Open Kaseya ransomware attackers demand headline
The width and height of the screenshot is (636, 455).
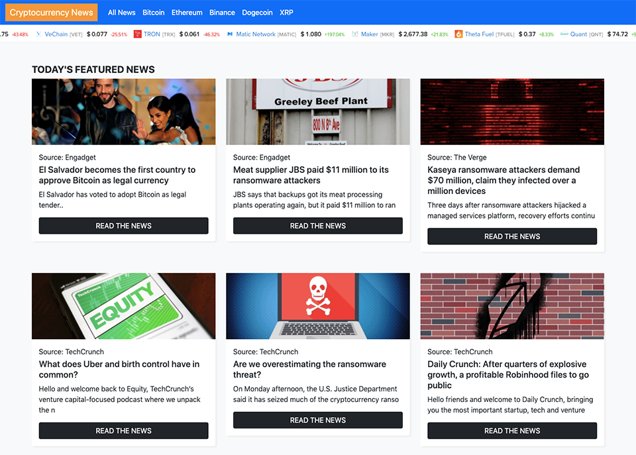pos(503,180)
